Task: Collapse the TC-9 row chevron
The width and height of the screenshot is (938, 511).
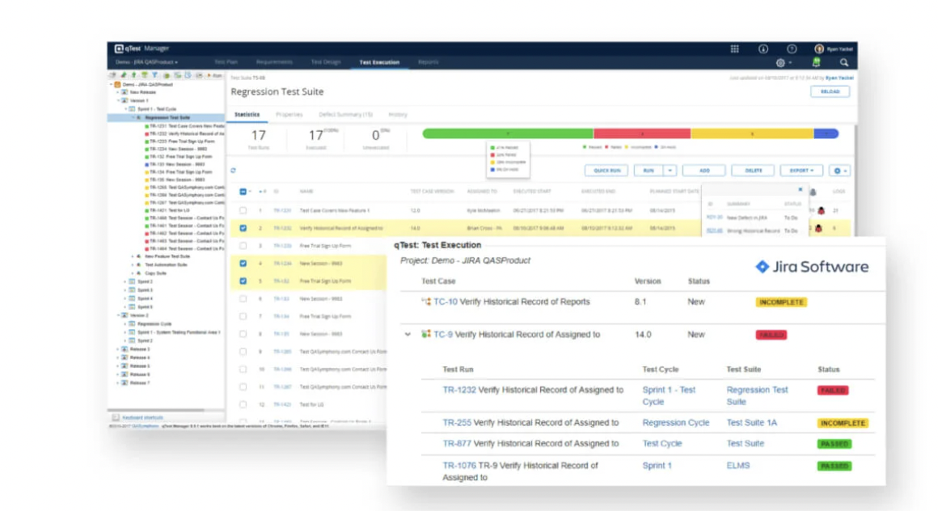Action: click(x=408, y=335)
